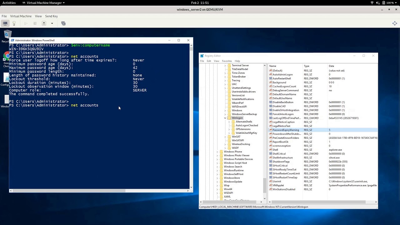Click the Shut down virtual machine icon
The image size is (400, 225).
(x=44, y=23)
